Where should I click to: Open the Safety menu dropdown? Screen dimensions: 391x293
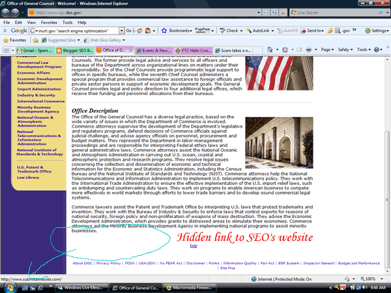click(345, 49)
